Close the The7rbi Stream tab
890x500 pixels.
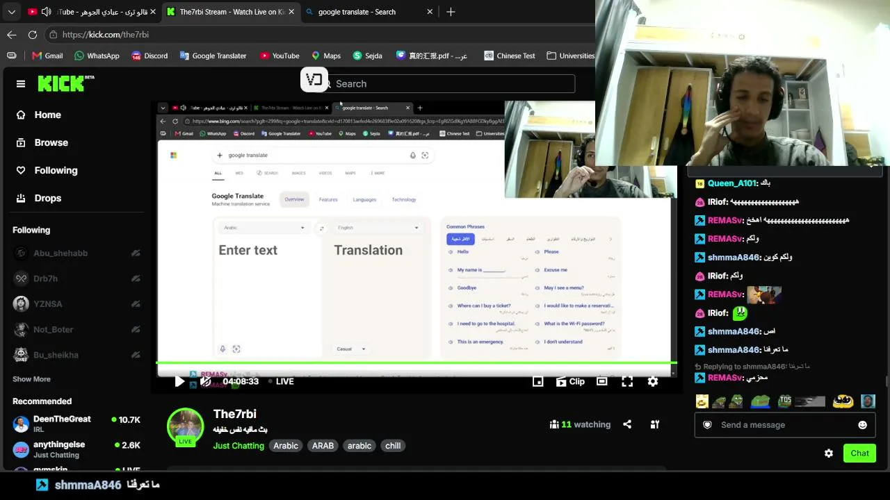(291, 12)
